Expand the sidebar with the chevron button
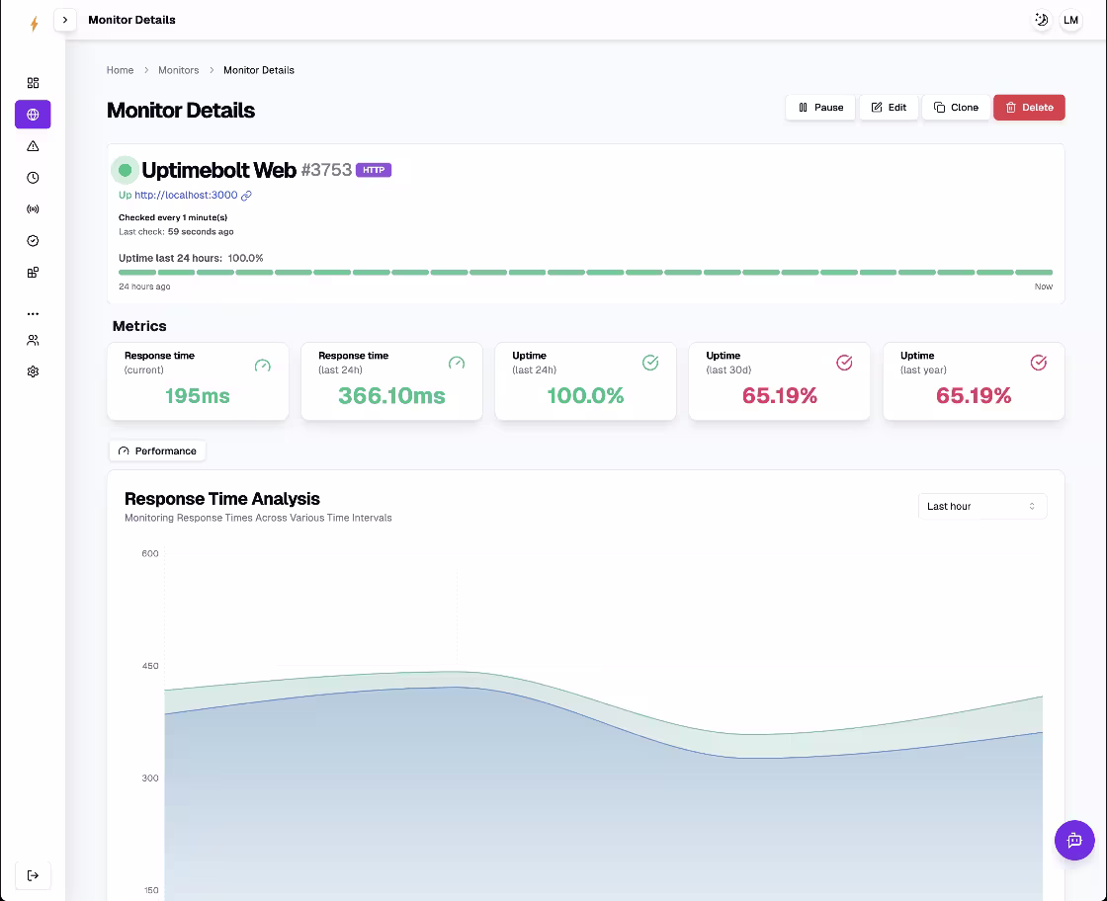The height and width of the screenshot is (901, 1107). tap(65, 20)
